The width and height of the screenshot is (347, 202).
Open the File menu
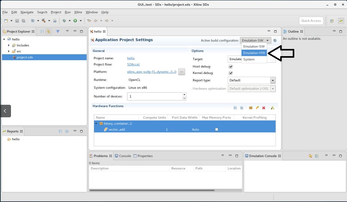tap(5, 12)
